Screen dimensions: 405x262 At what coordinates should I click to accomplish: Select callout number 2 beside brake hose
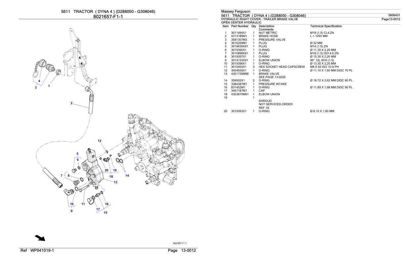tap(71, 103)
